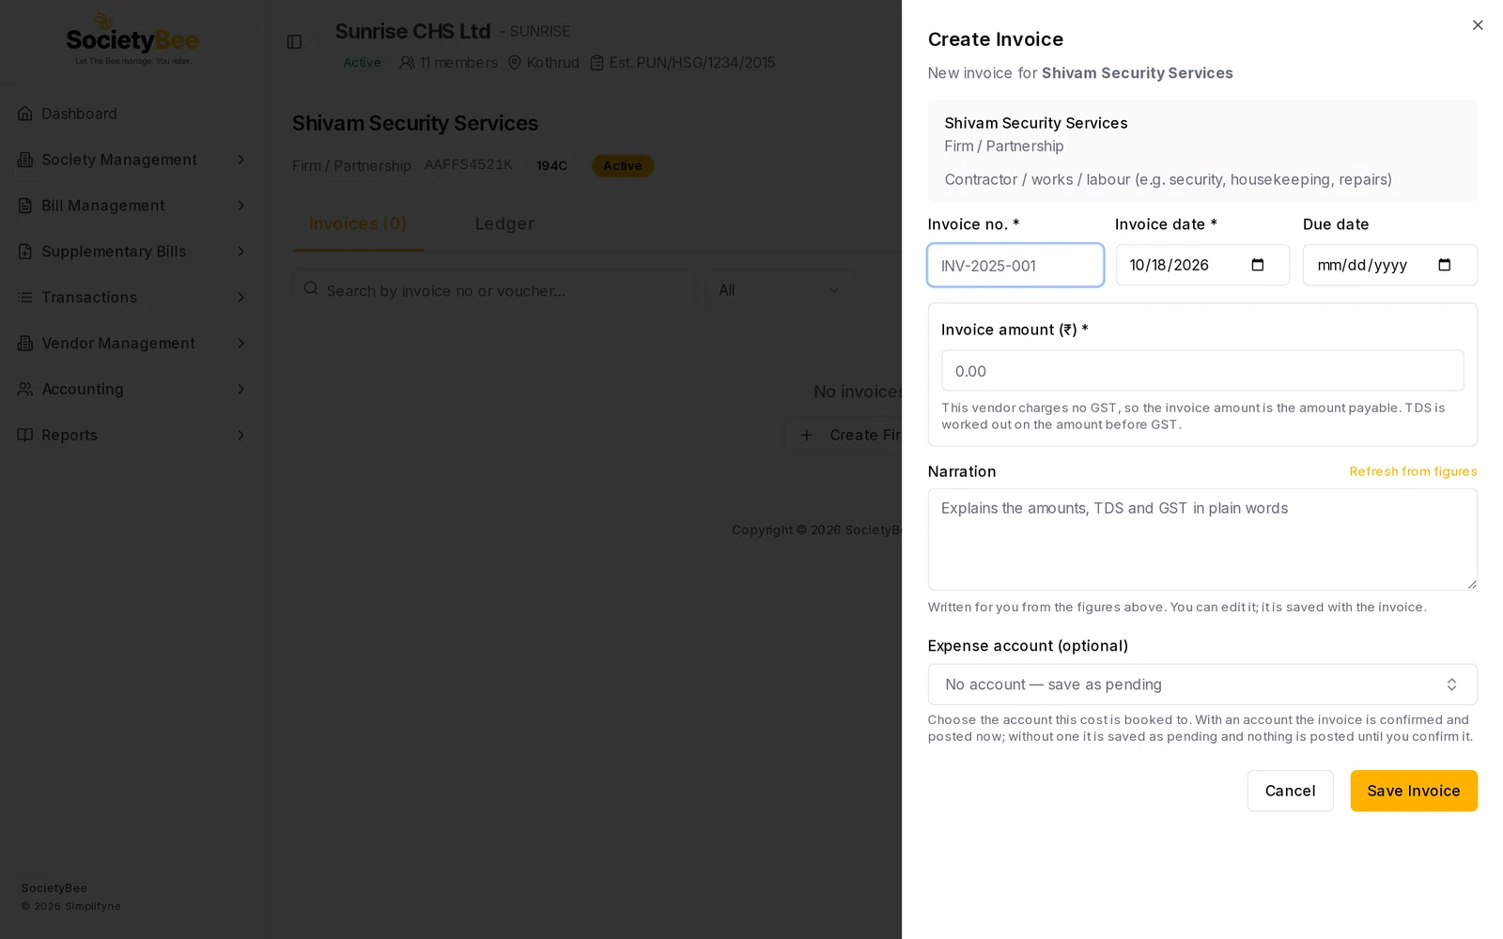Click Refresh from figures link
The width and height of the screenshot is (1503, 939).
[x=1413, y=471]
